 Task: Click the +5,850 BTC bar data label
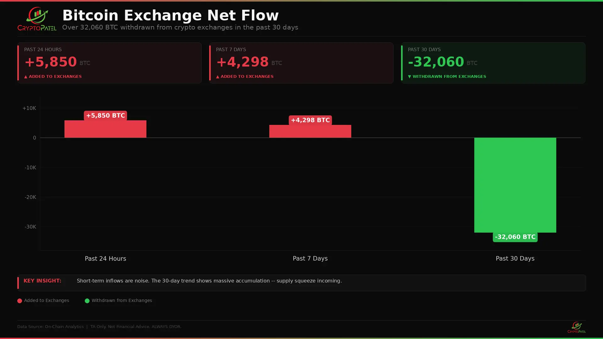(105, 116)
